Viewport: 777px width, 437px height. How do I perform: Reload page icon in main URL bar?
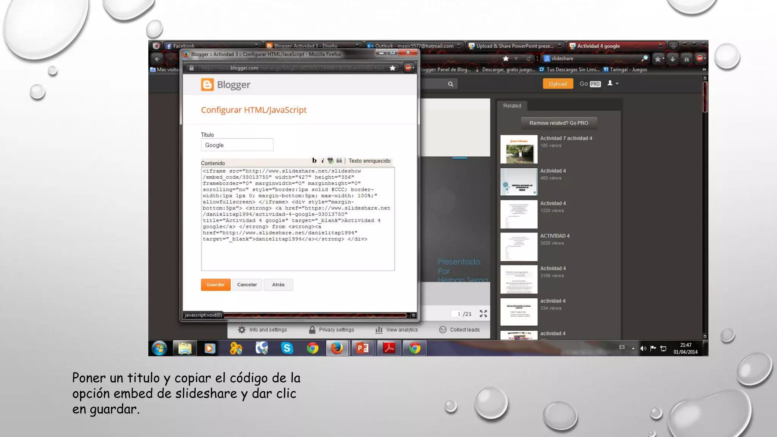528,58
